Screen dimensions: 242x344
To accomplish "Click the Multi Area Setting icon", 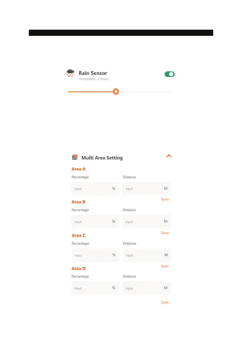I will 75,157.
